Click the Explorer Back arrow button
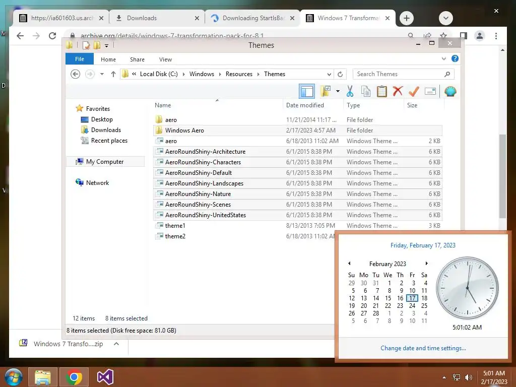This screenshot has width=516, height=387. pyautogui.click(x=76, y=74)
